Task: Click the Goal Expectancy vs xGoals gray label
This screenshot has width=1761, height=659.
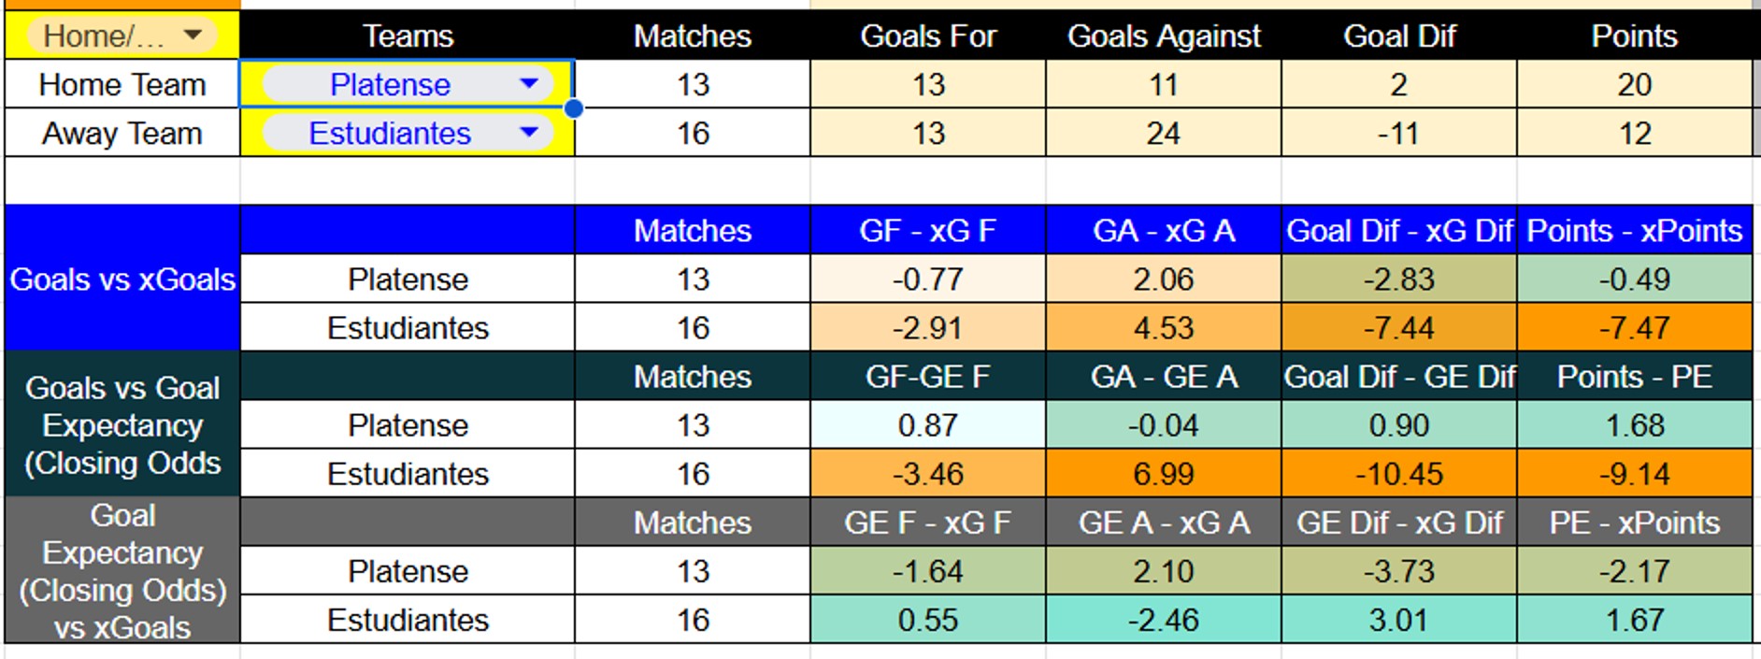Action: pos(122,571)
